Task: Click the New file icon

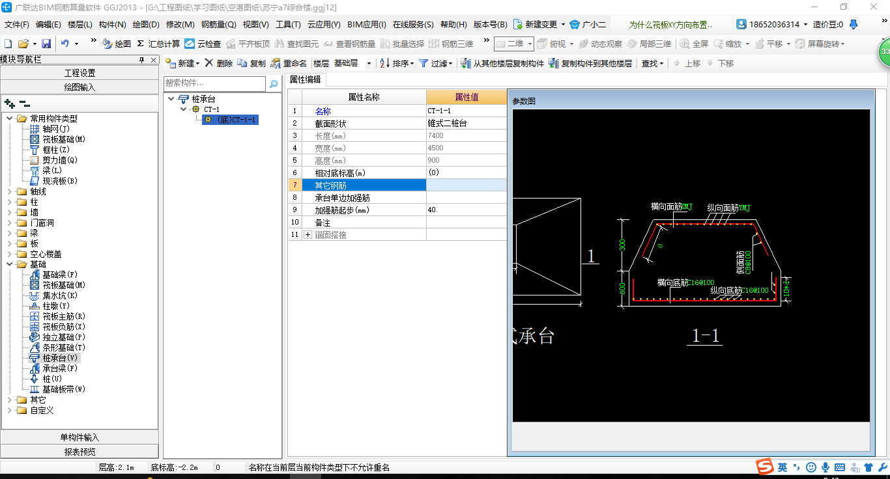Action: 8,44
